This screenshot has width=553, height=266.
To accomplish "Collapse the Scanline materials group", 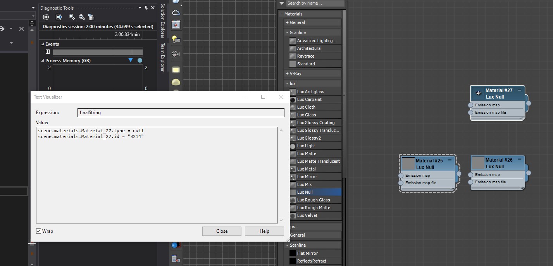I will click(x=287, y=32).
